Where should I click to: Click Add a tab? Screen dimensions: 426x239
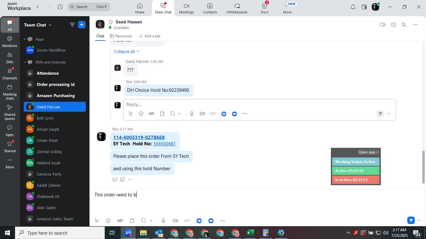point(149,36)
